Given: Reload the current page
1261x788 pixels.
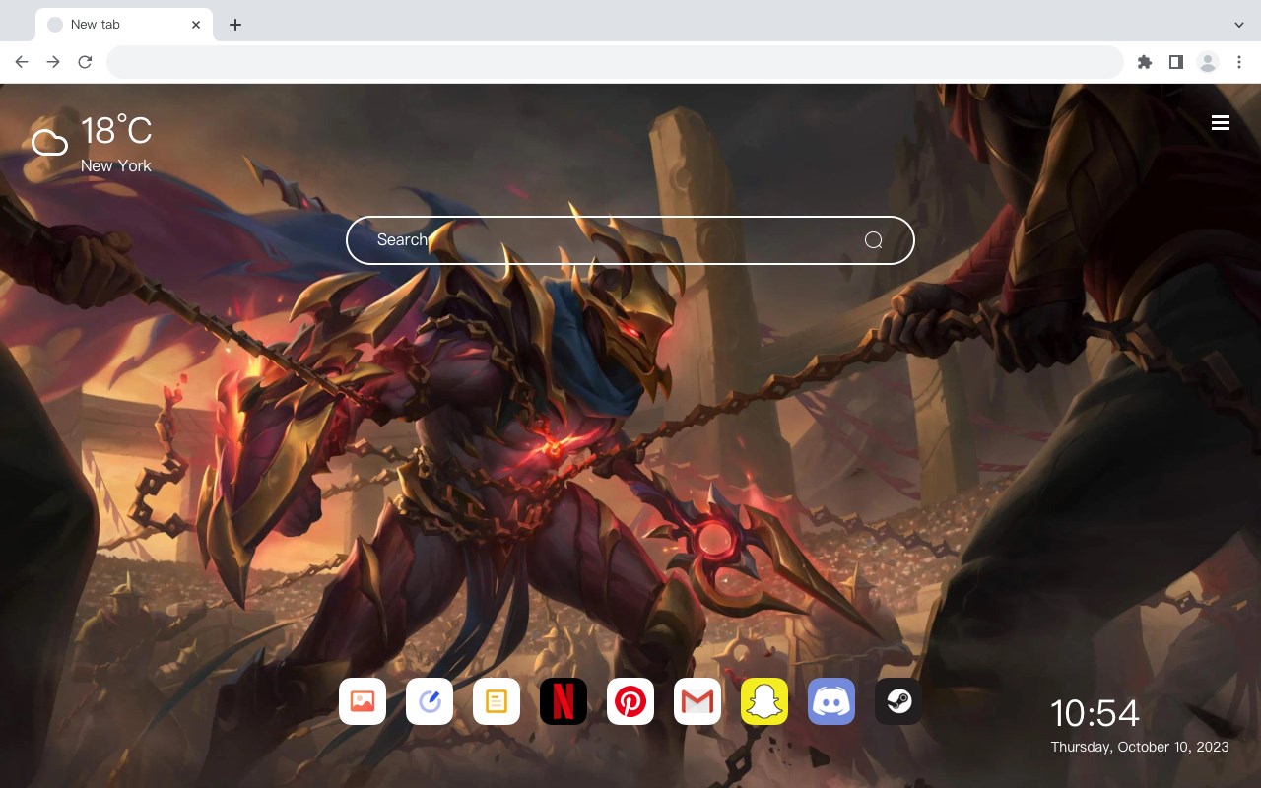Looking at the screenshot, I should coord(85,62).
